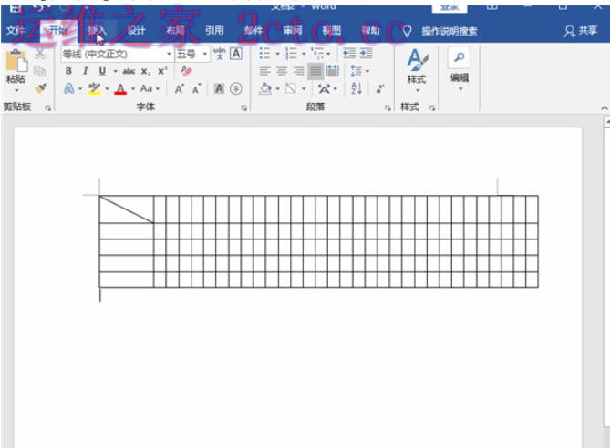The image size is (610, 448).
Task: Click Shading paint bucket icon
Action: 265,88
